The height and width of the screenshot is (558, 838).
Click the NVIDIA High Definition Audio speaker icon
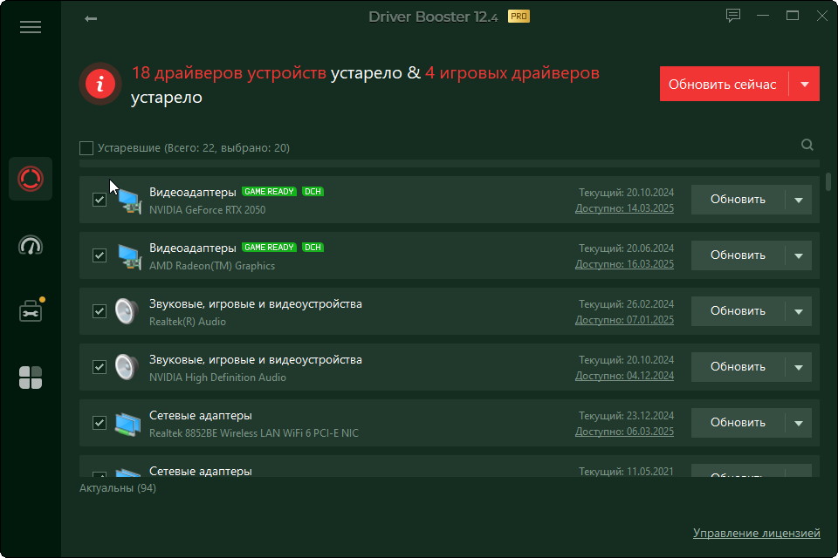tap(127, 367)
